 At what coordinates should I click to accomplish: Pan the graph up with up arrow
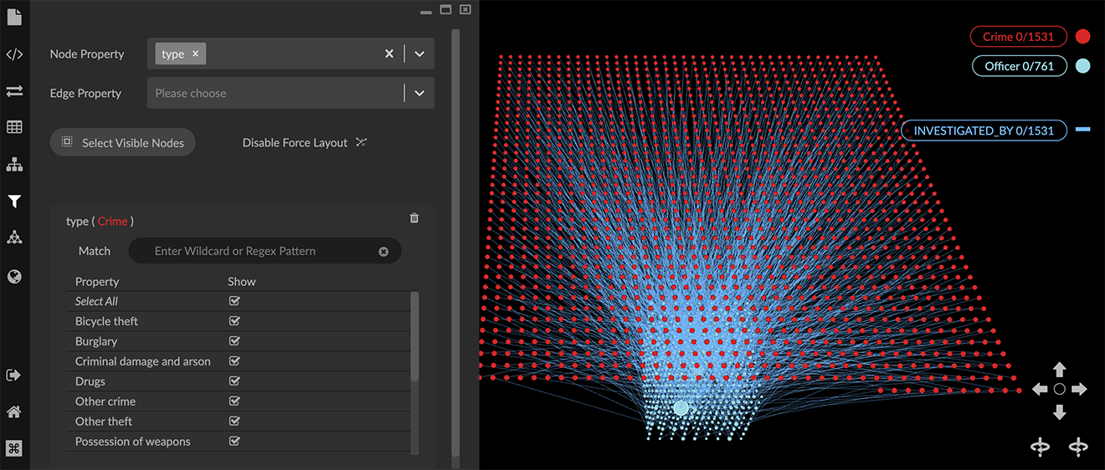click(x=1059, y=370)
